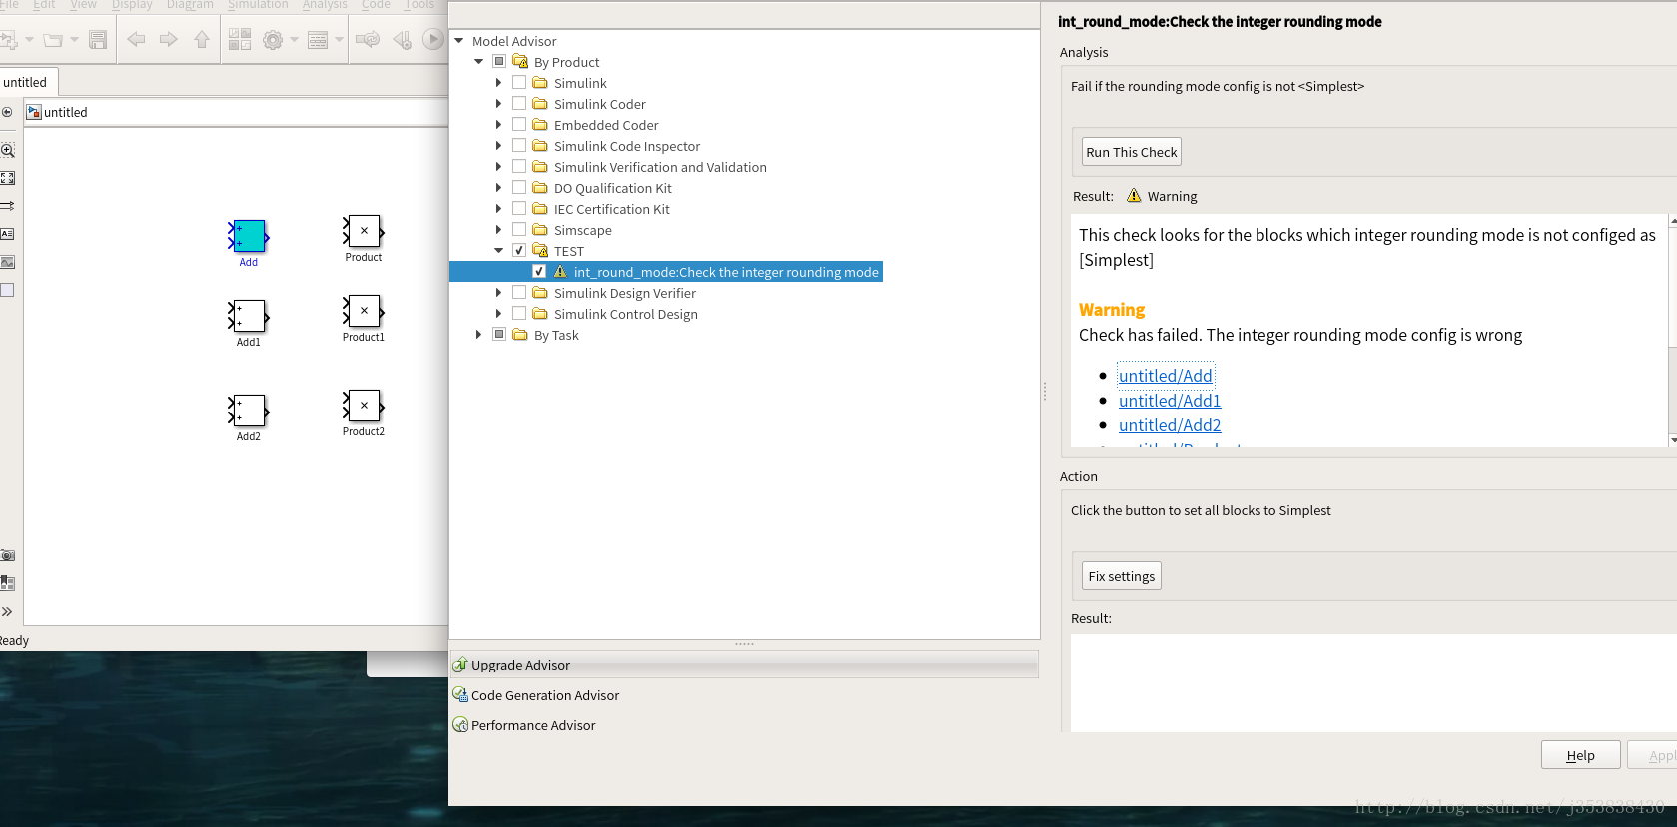Collapse the TEST folder node
The height and width of the screenshot is (827, 1677).
coord(499,251)
